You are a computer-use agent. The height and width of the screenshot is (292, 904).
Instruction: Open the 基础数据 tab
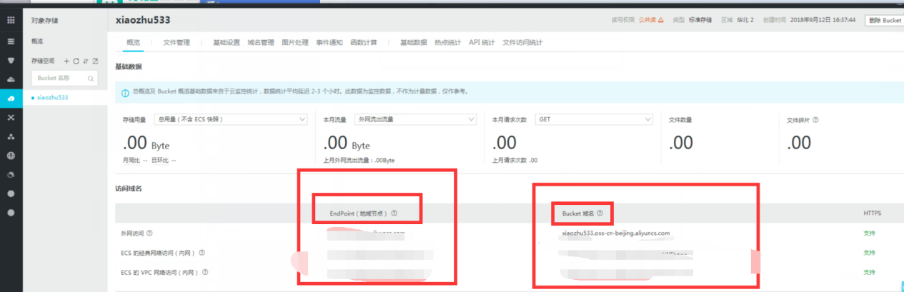pyautogui.click(x=414, y=43)
